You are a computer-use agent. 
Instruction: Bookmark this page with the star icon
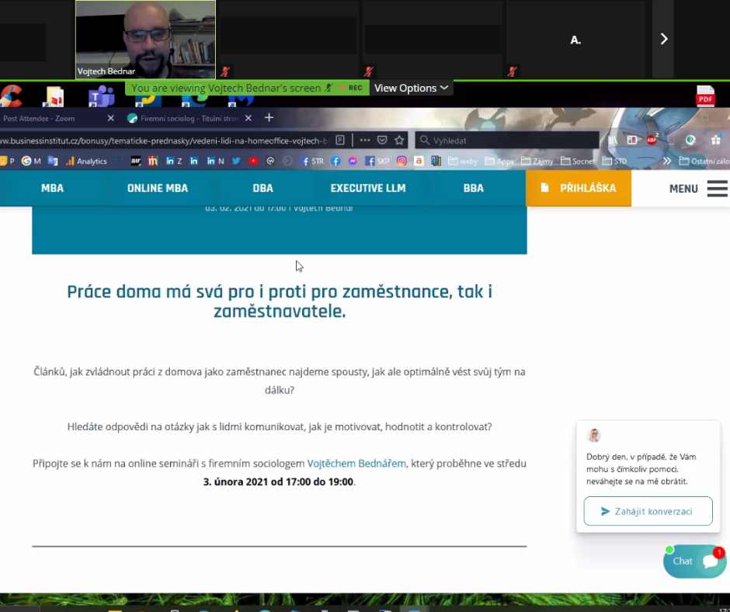point(399,140)
